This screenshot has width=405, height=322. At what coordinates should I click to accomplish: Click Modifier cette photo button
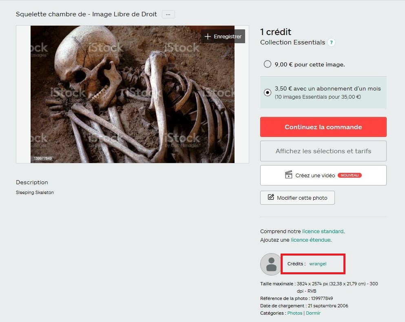pyautogui.click(x=297, y=198)
